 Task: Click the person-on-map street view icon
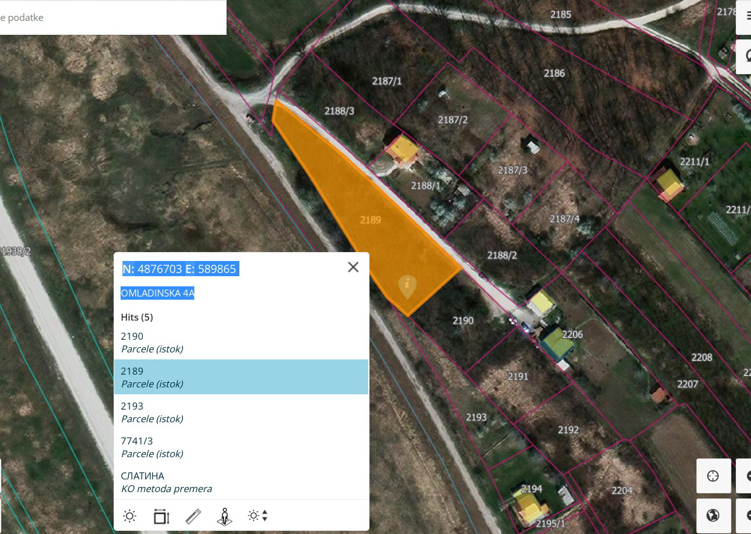(x=225, y=516)
